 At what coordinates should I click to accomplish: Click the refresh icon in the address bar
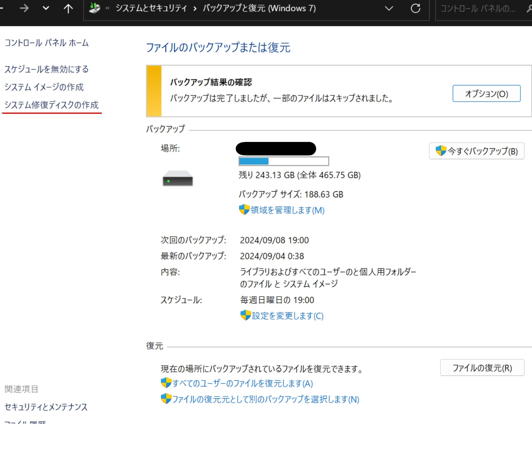[x=416, y=8]
